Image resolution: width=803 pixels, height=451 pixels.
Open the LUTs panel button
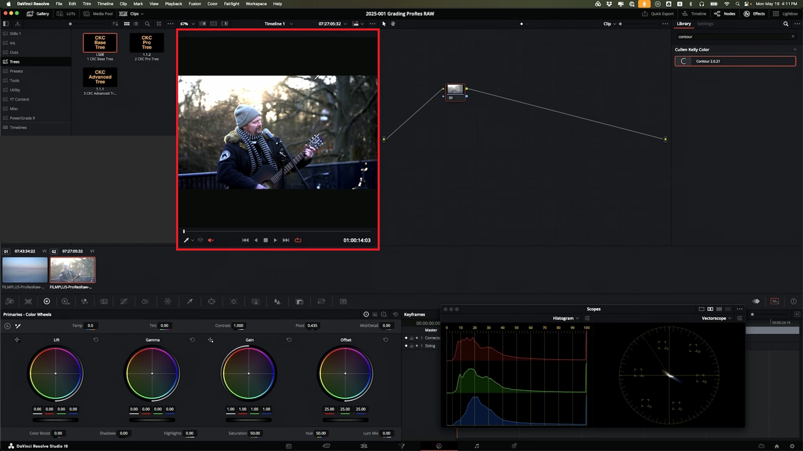[x=66, y=14]
